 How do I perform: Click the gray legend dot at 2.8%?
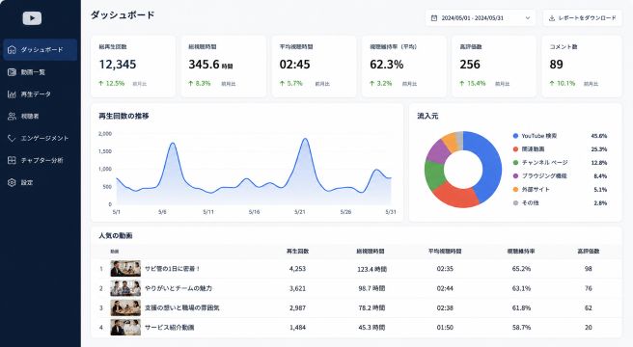tap(515, 203)
